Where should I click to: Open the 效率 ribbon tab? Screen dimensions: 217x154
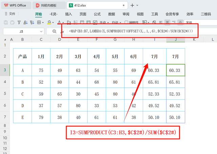coord(190,14)
